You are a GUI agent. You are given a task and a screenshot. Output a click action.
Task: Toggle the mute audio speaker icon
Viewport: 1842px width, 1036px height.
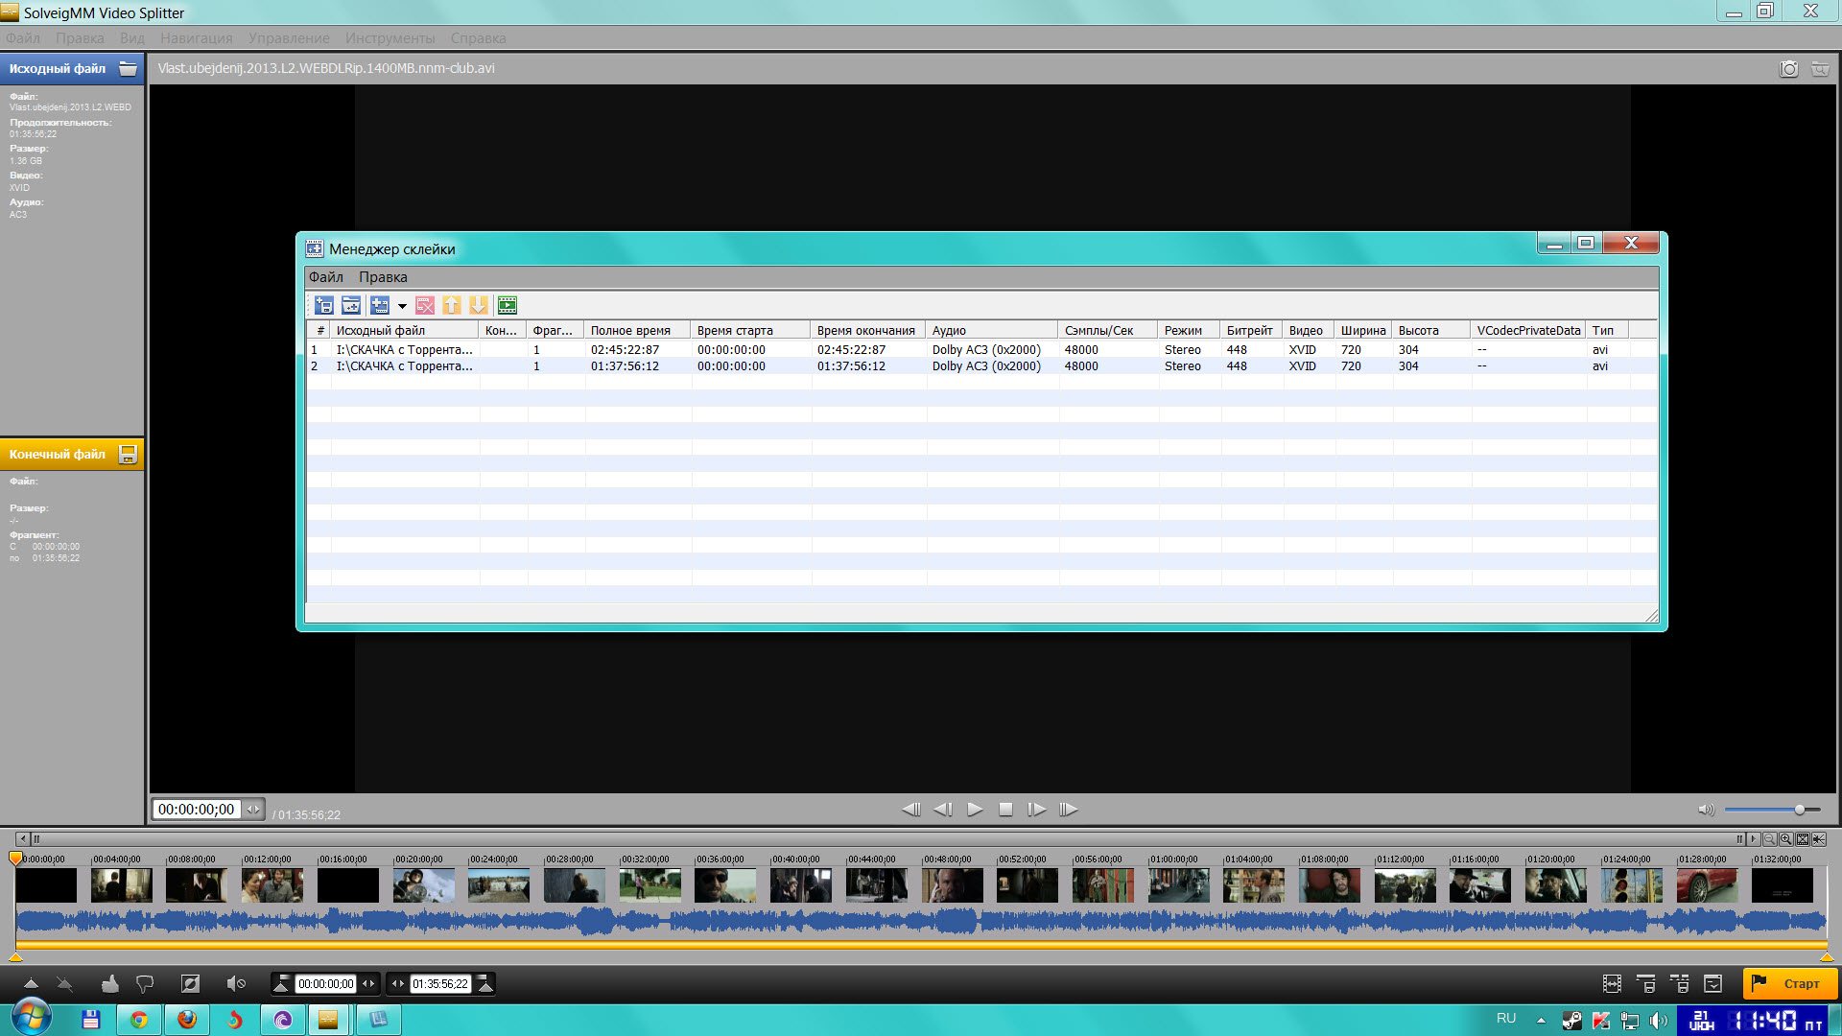(235, 983)
